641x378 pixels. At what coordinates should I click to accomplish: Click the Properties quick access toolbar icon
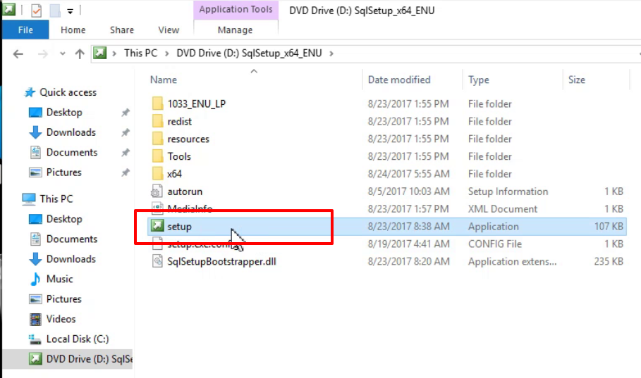37,10
